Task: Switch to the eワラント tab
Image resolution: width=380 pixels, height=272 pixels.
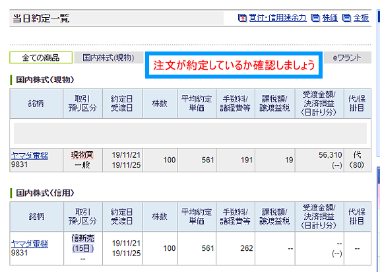Action: coord(347,57)
